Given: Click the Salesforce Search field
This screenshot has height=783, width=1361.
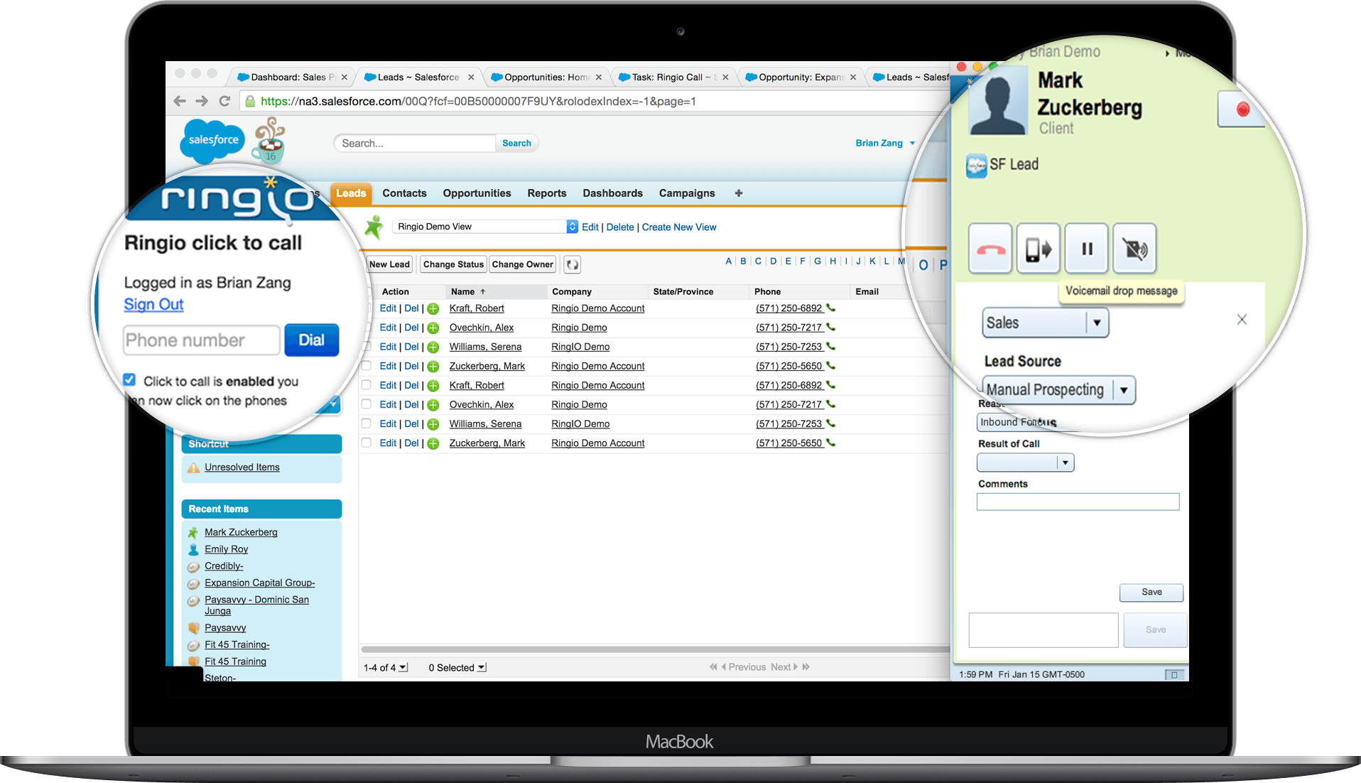Looking at the screenshot, I should (x=415, y=143).
